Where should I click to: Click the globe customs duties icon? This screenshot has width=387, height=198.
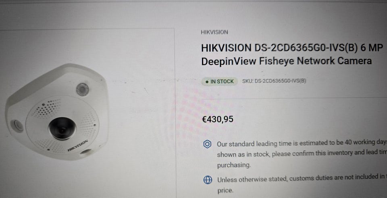(x=208, y=180)
